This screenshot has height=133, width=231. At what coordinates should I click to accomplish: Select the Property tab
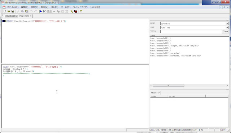[x=155, y=93]
